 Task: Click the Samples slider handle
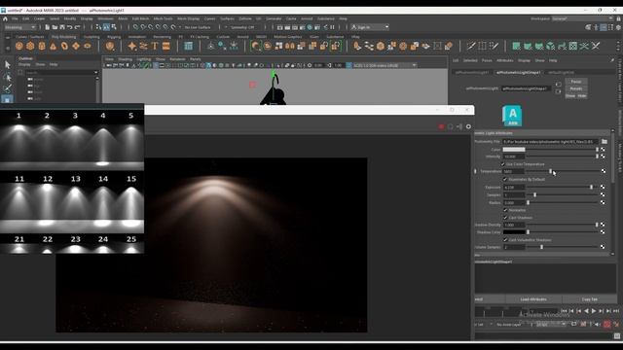(x=534, y=194)
